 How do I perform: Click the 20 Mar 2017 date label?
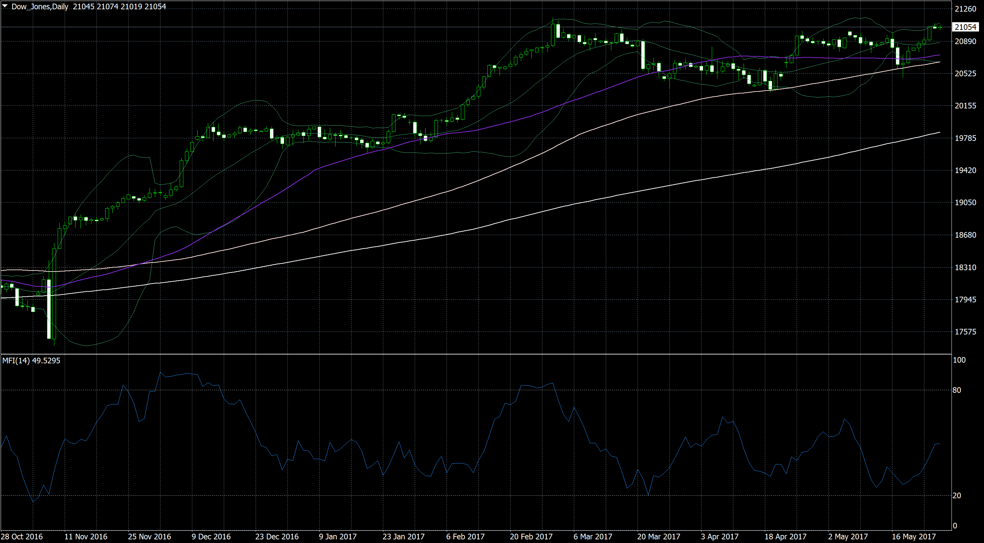[658, 536]
